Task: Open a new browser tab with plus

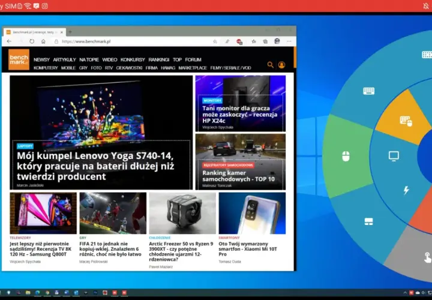Action: (x=70, y=32)
